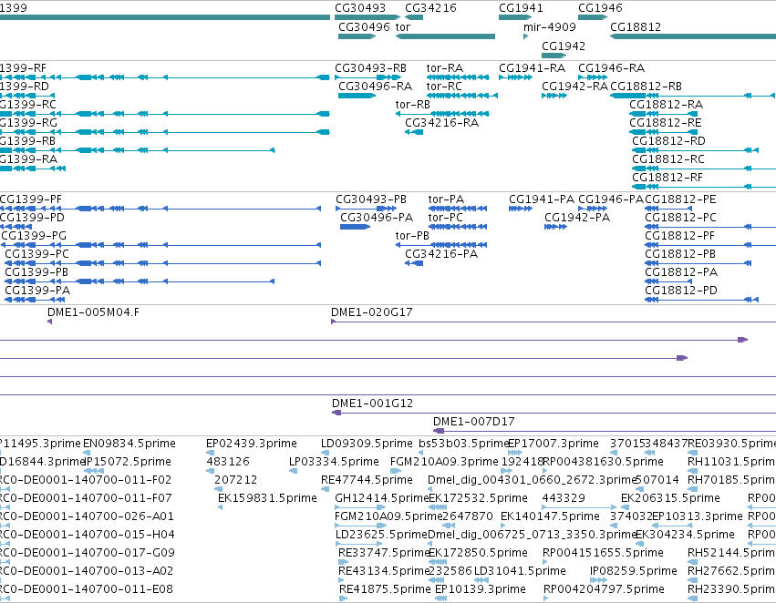Select EST IP08259.5prime

[x=634, y=571]
